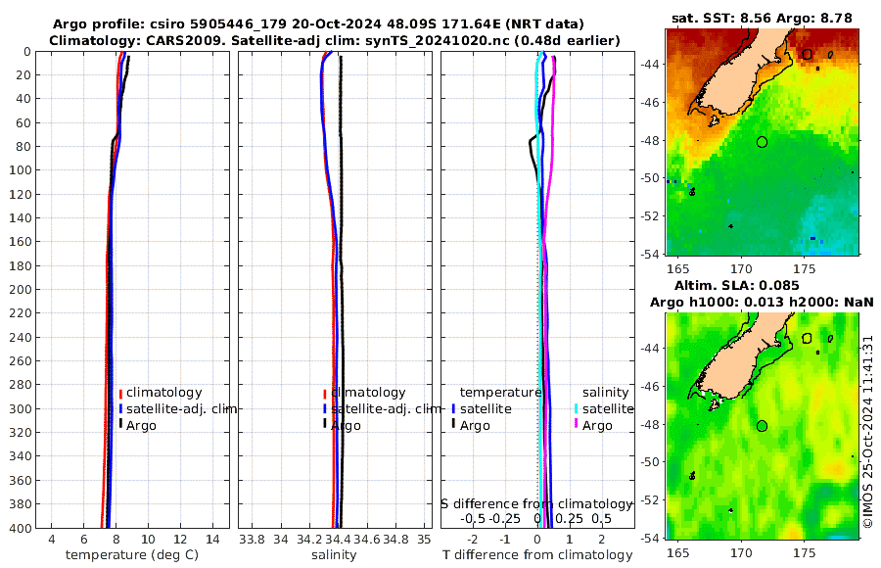Click depth axis tick label '300'

click(x=20, y=408)
